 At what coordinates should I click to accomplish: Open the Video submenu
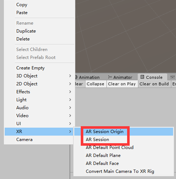coord(39,116)
